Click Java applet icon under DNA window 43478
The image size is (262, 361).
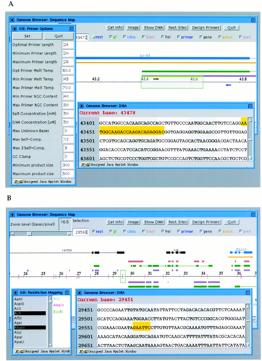pos(85,164)
